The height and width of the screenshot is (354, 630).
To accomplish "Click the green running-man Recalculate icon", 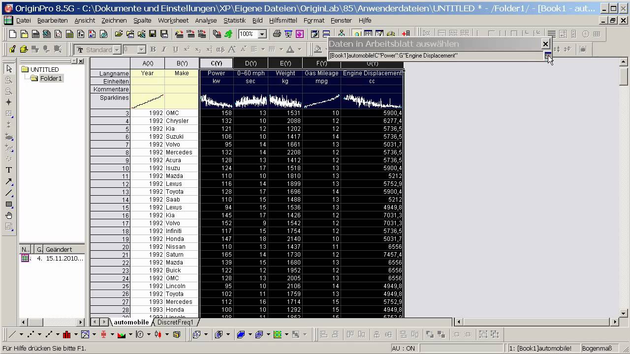I will pyautogui.click(x=228, y=34).
